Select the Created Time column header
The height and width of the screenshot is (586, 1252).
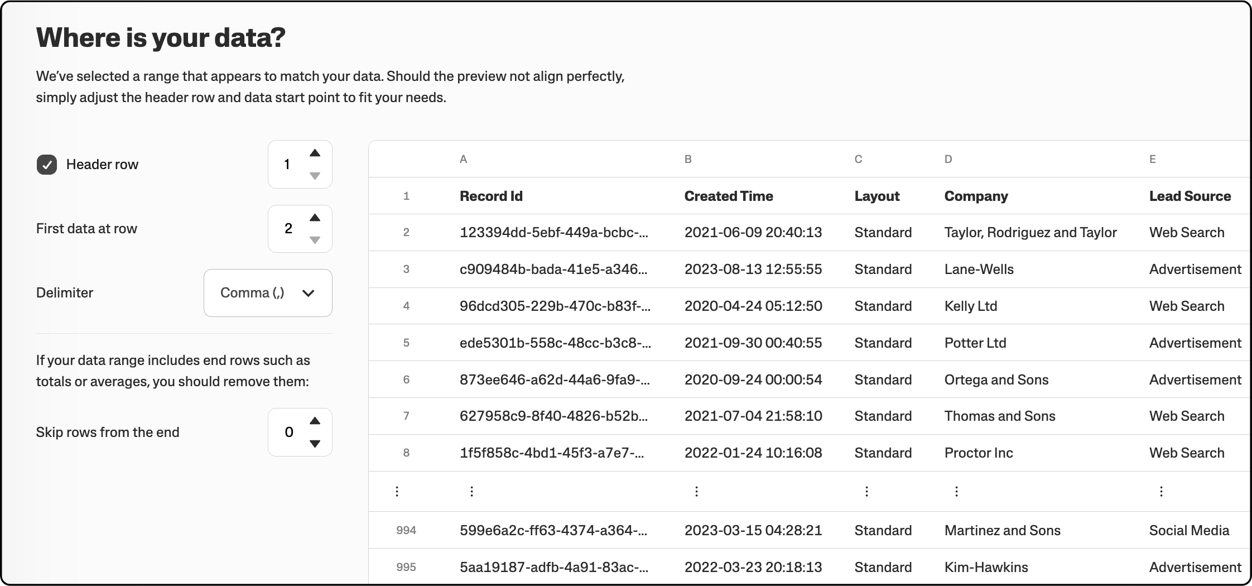point(728,196)
